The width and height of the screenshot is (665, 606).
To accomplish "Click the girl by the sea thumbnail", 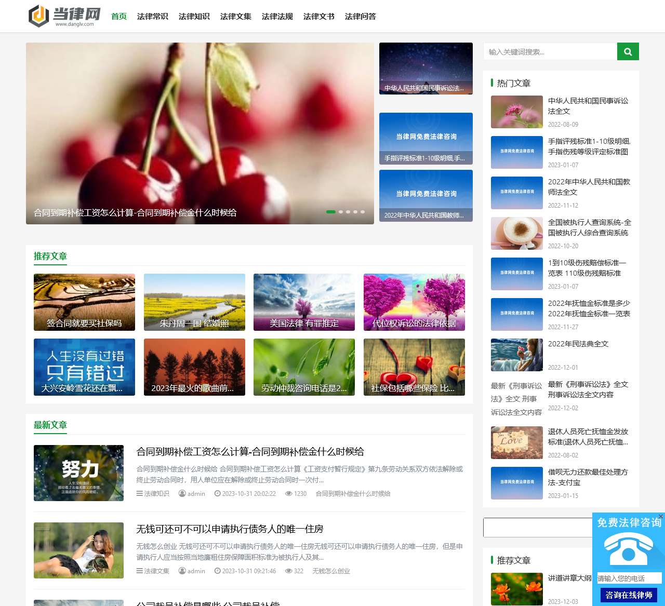I will [517, 355].
